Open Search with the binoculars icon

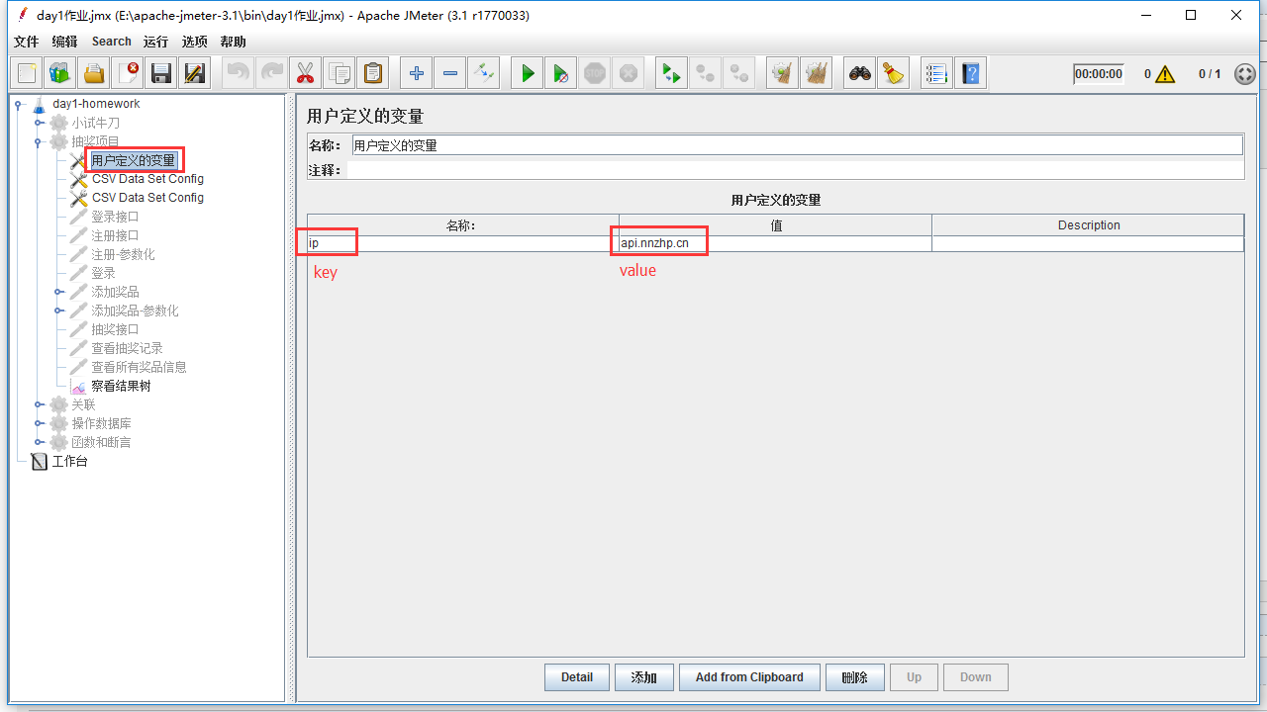pos(860,73)
